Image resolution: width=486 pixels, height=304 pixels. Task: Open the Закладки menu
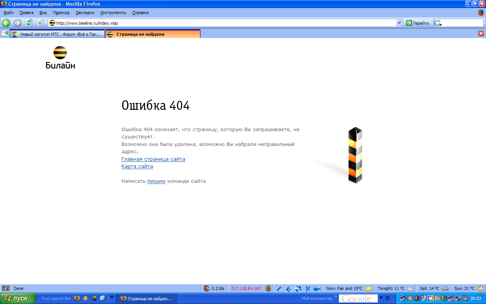tap(85, 13)
